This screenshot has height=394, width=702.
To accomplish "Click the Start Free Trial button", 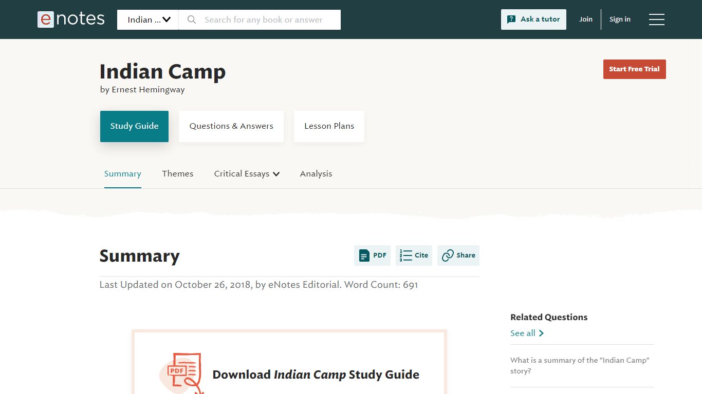I will [x=634, y=69].
